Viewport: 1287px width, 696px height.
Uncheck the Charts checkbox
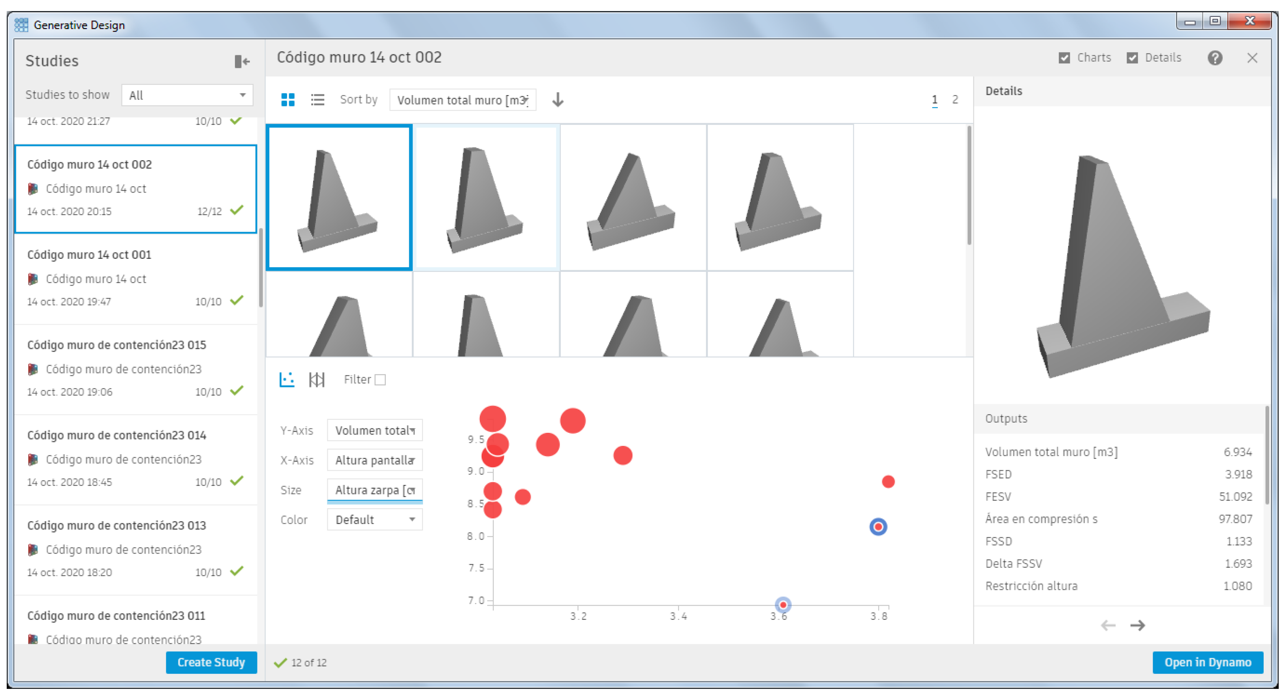click(1064, 58)
